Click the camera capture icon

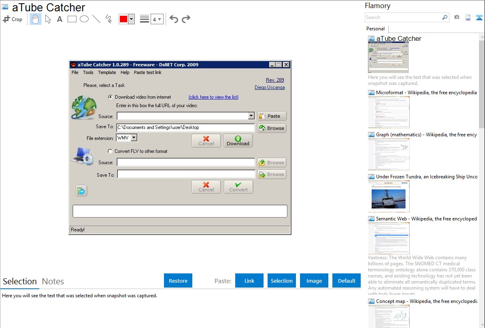coord(457,17)
